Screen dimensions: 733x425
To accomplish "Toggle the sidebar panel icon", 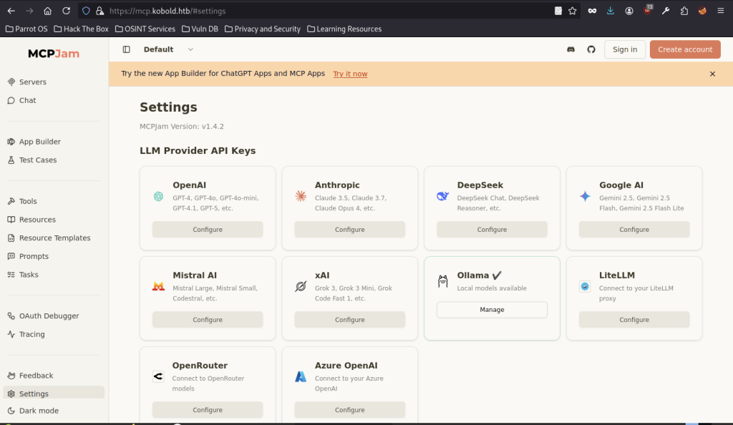I will [x=126, y=49].
